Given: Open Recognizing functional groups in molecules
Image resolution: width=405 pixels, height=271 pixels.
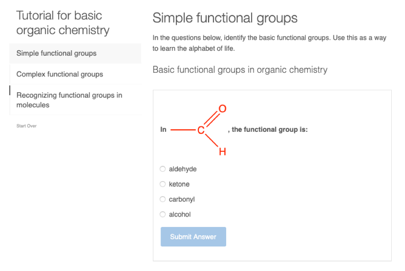Looking at the screenshot, I should [x=69, y=100].
